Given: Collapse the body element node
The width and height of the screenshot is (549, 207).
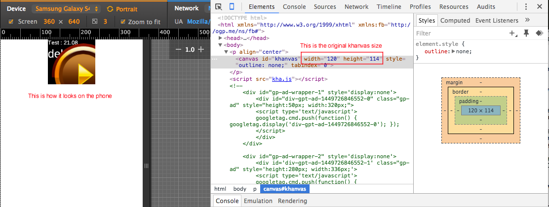Looking at the screenshot, I should (x=220, y=45).
